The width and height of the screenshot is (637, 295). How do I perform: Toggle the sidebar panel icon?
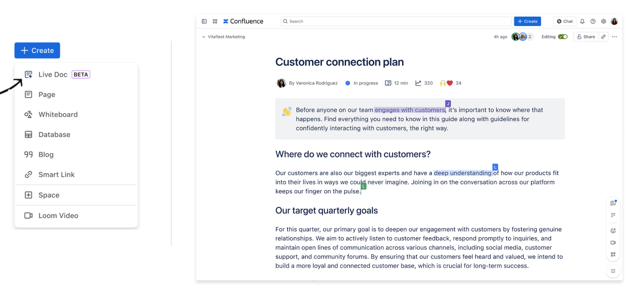tap(204, 21)
